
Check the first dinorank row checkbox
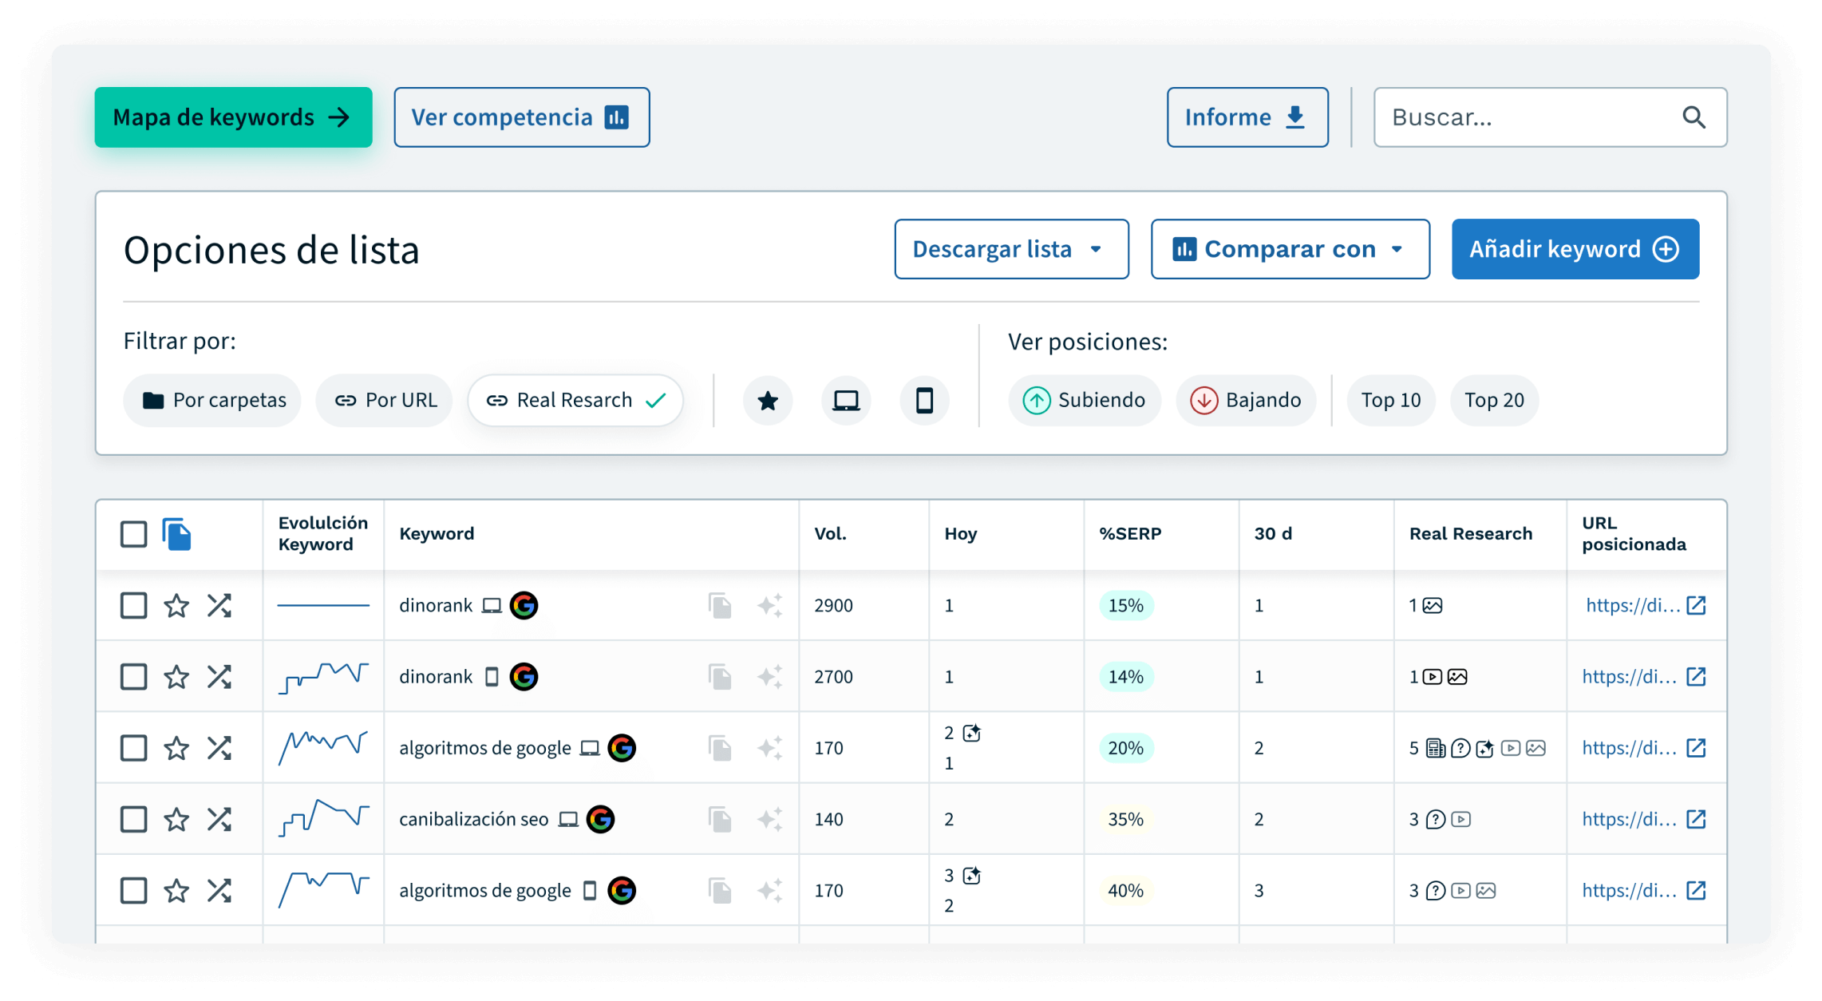pos(133,606)
